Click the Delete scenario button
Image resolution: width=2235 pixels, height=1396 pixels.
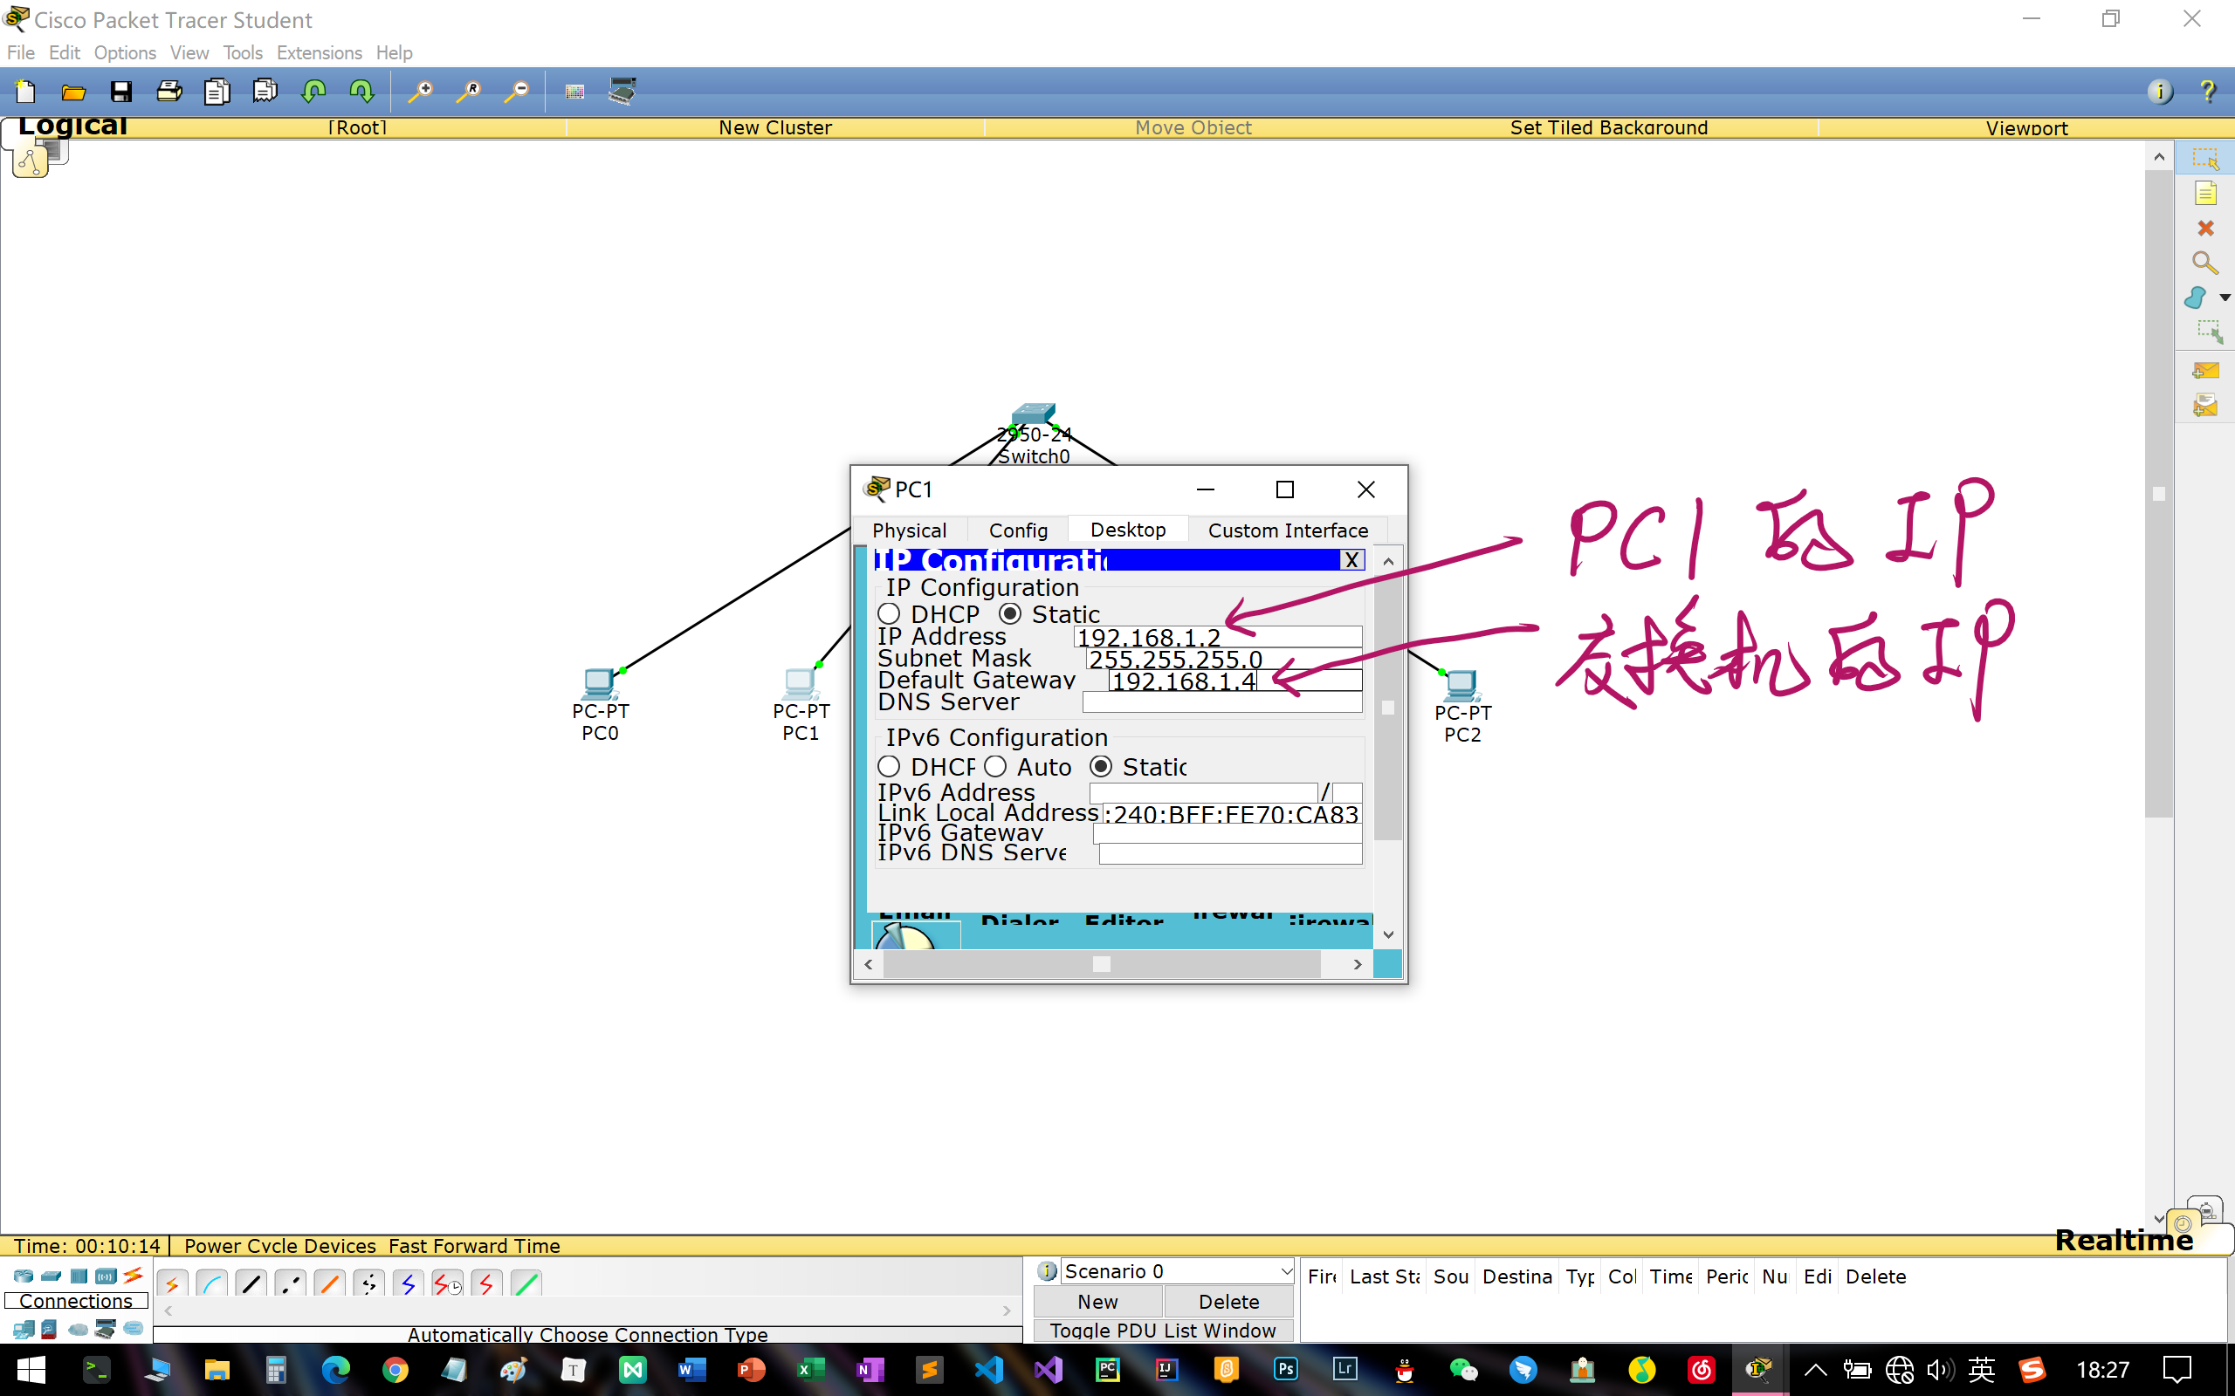[x=1228, y=1301]
